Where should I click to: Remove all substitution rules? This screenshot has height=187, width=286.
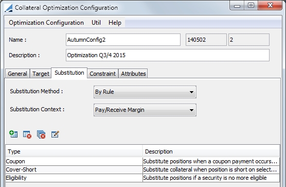pyautogui.click(x=41, y=134)
